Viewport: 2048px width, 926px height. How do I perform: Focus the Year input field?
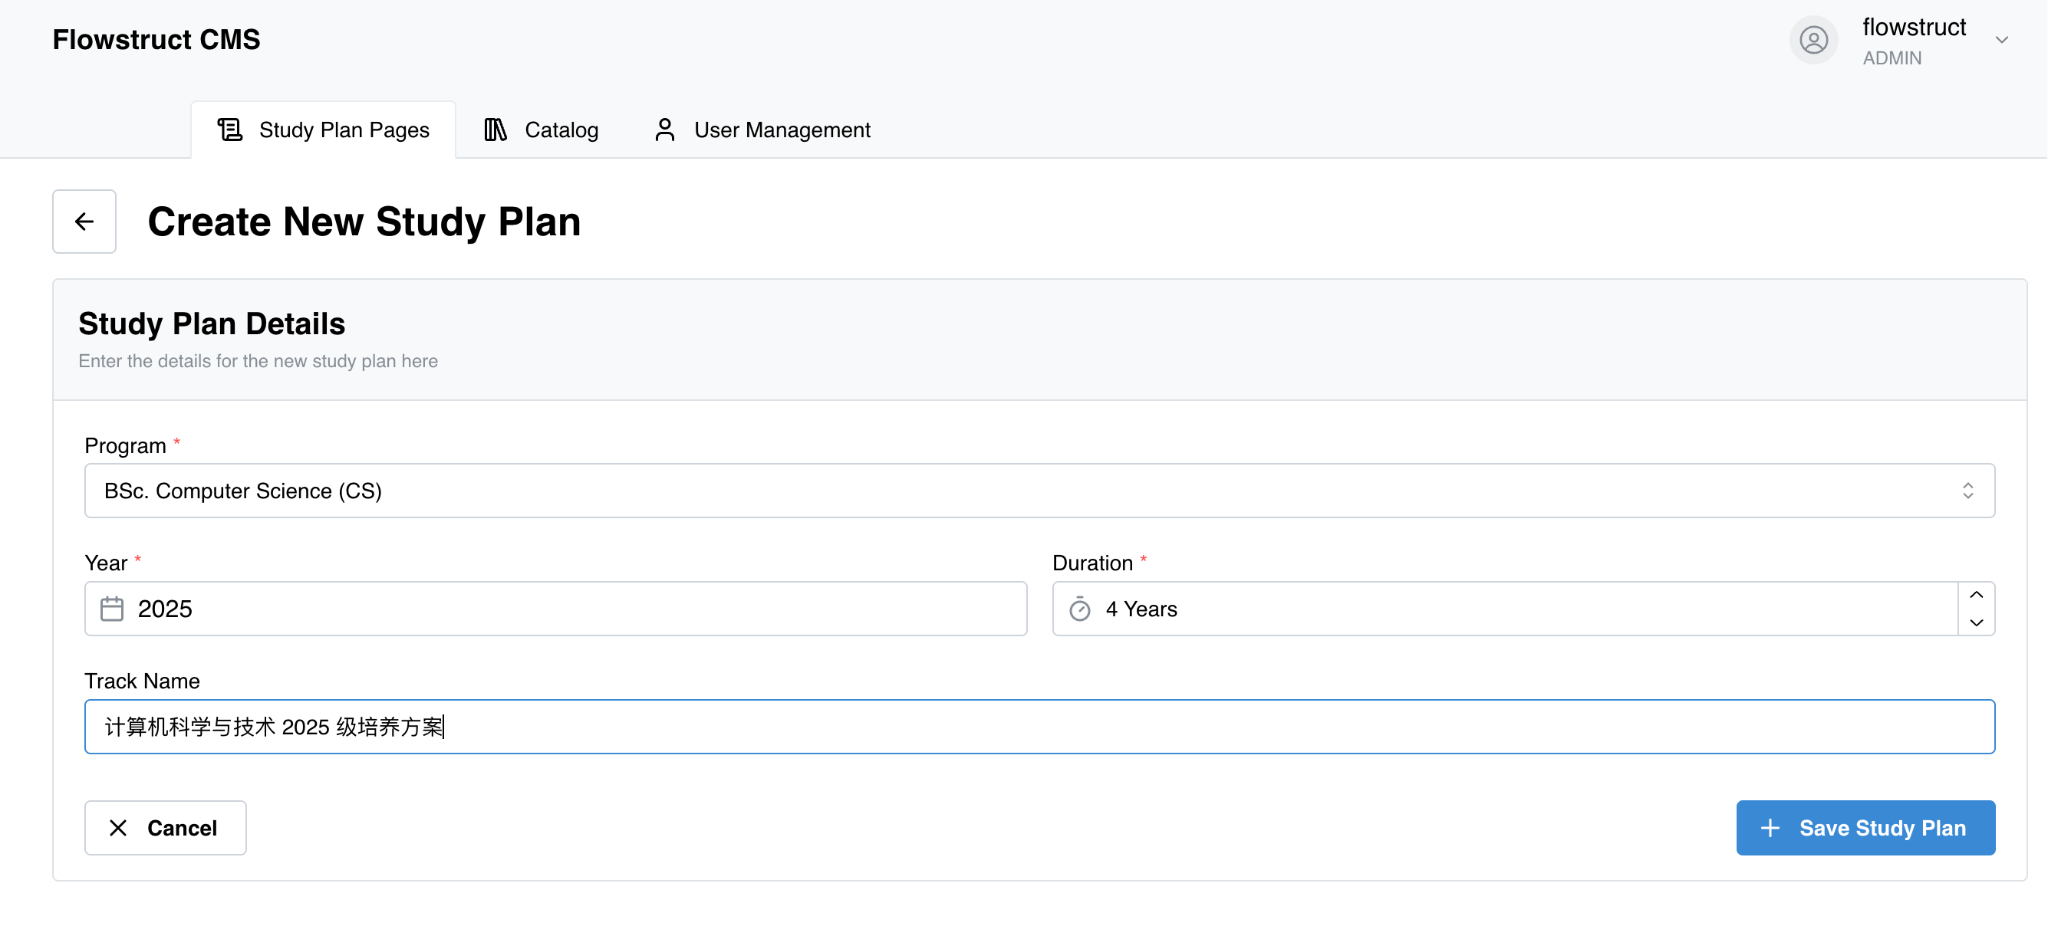tap(556, 608)
